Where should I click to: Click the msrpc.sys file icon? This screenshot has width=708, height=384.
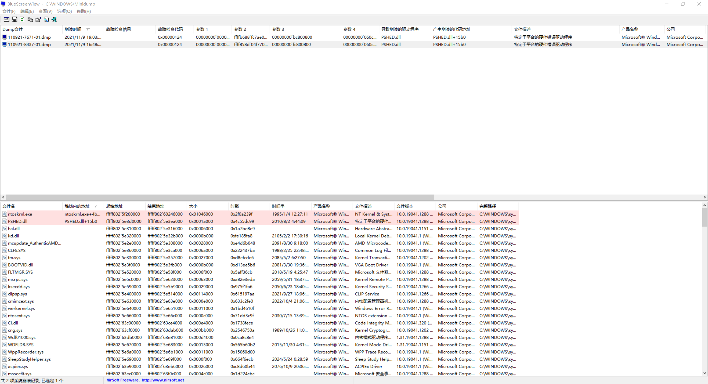(5, 279)
